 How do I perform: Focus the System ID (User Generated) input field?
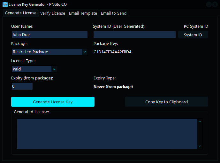point(134,35)
